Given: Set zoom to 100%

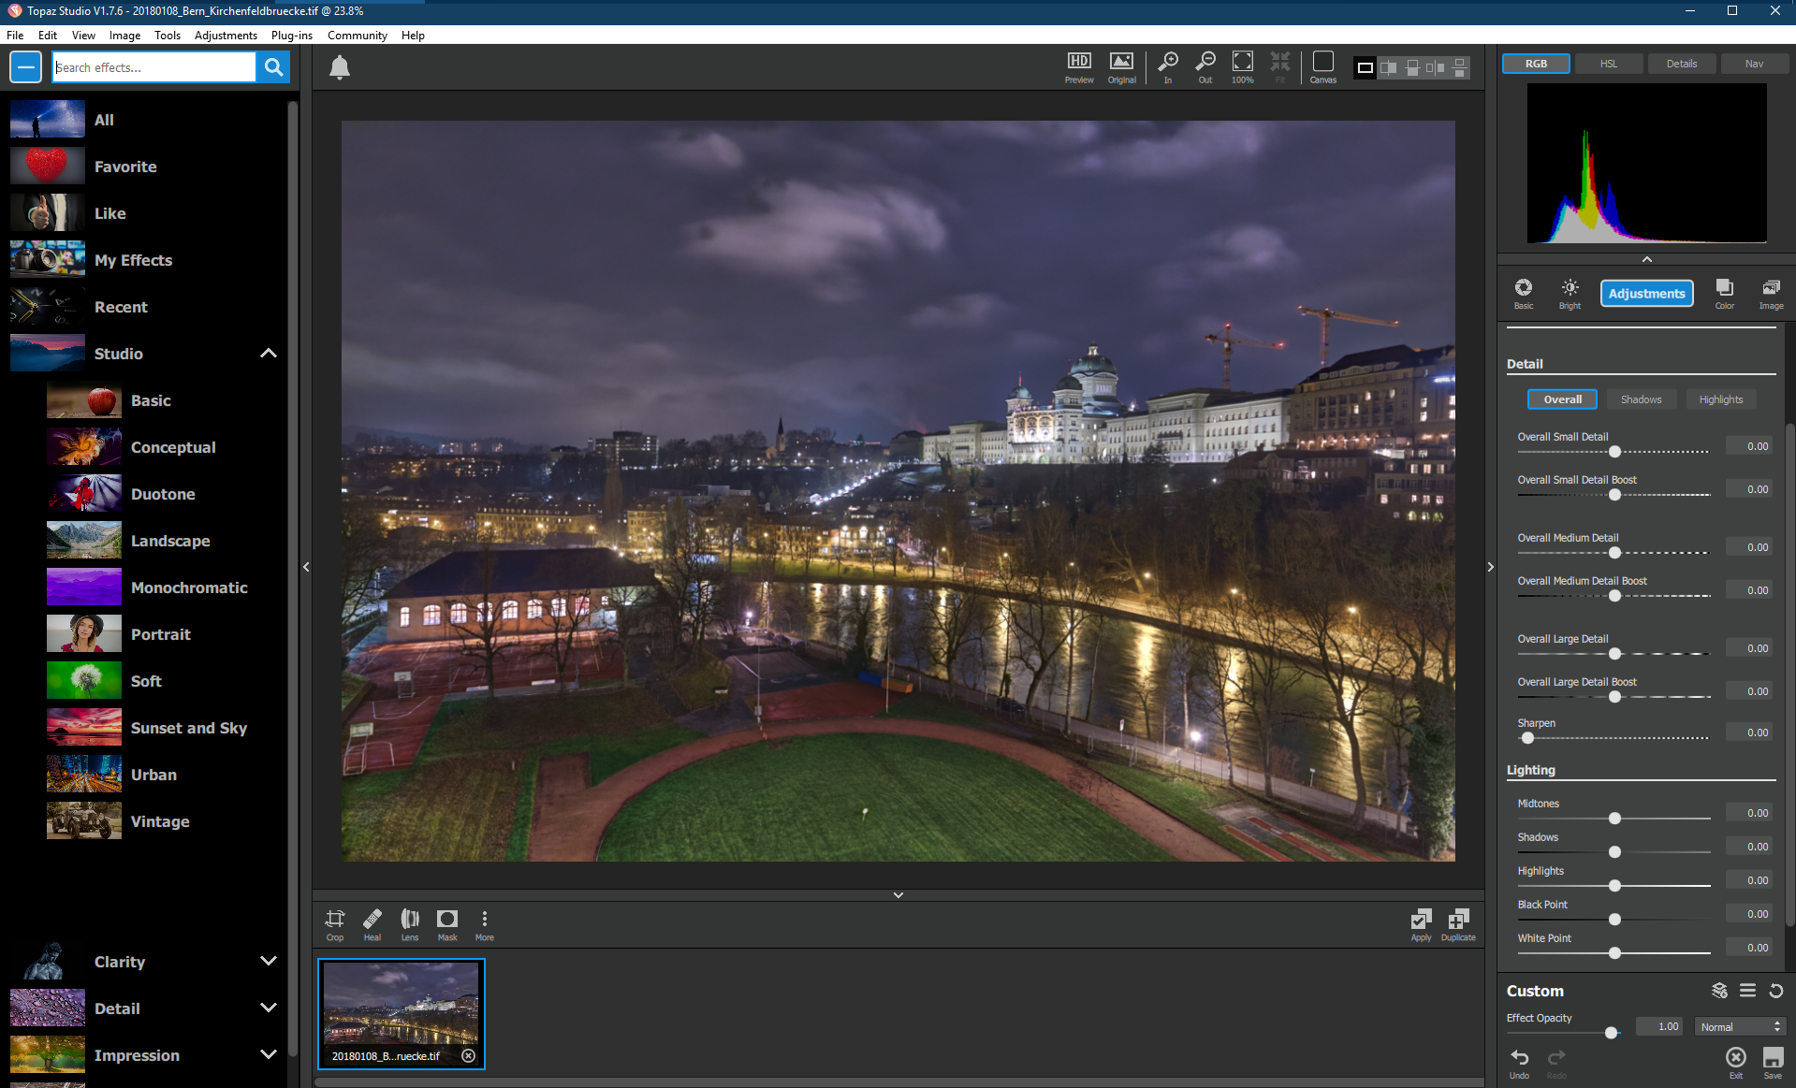Looking at the screenshot, I should click(1243, 67).
